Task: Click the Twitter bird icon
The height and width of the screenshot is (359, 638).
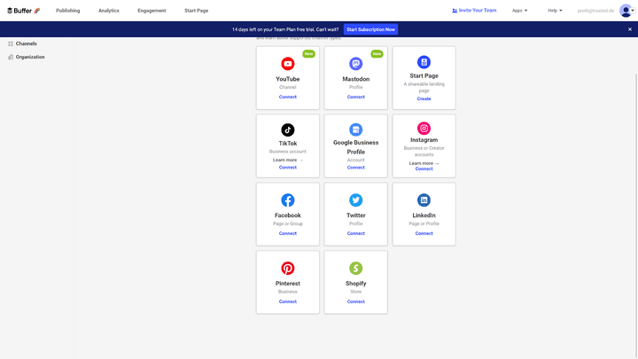Action: pos(355,200)
